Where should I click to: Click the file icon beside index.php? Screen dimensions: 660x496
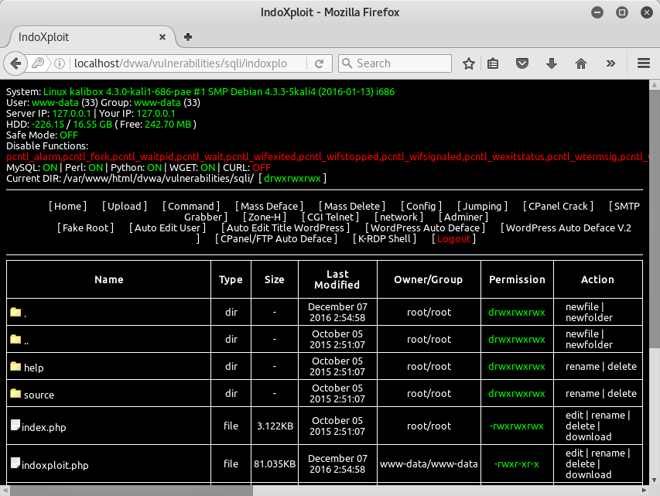pos(15,426)
